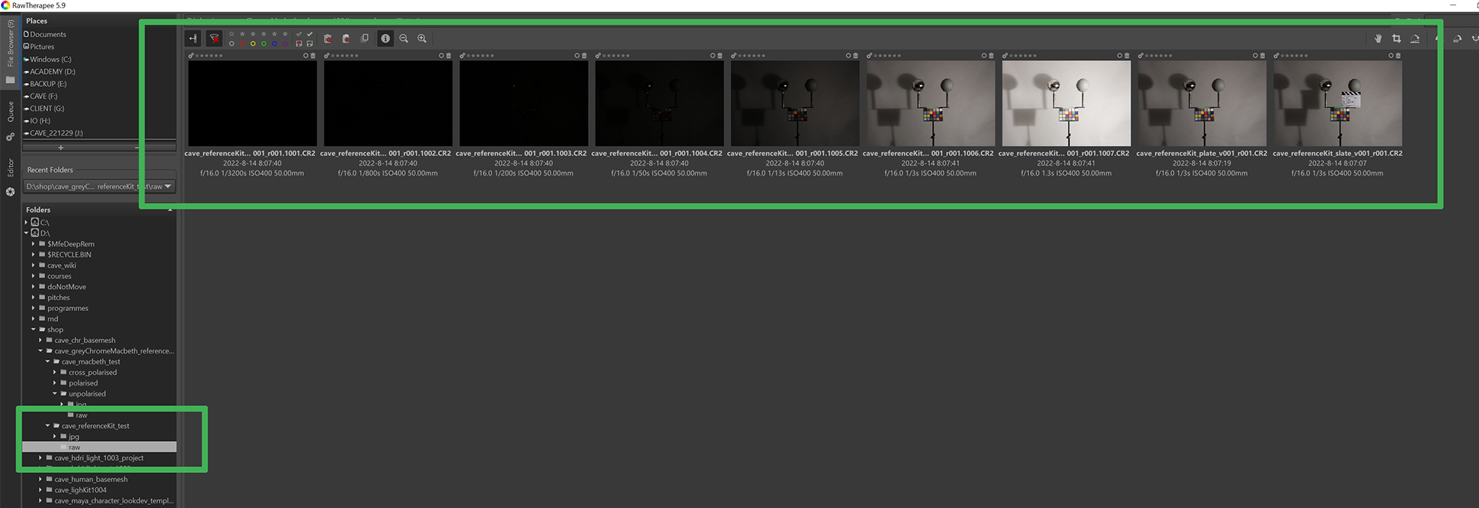Open Documents in Places

tap(45, 34)
